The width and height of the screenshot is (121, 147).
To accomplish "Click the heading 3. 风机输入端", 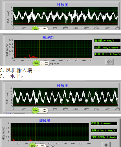I will [16, 70].
